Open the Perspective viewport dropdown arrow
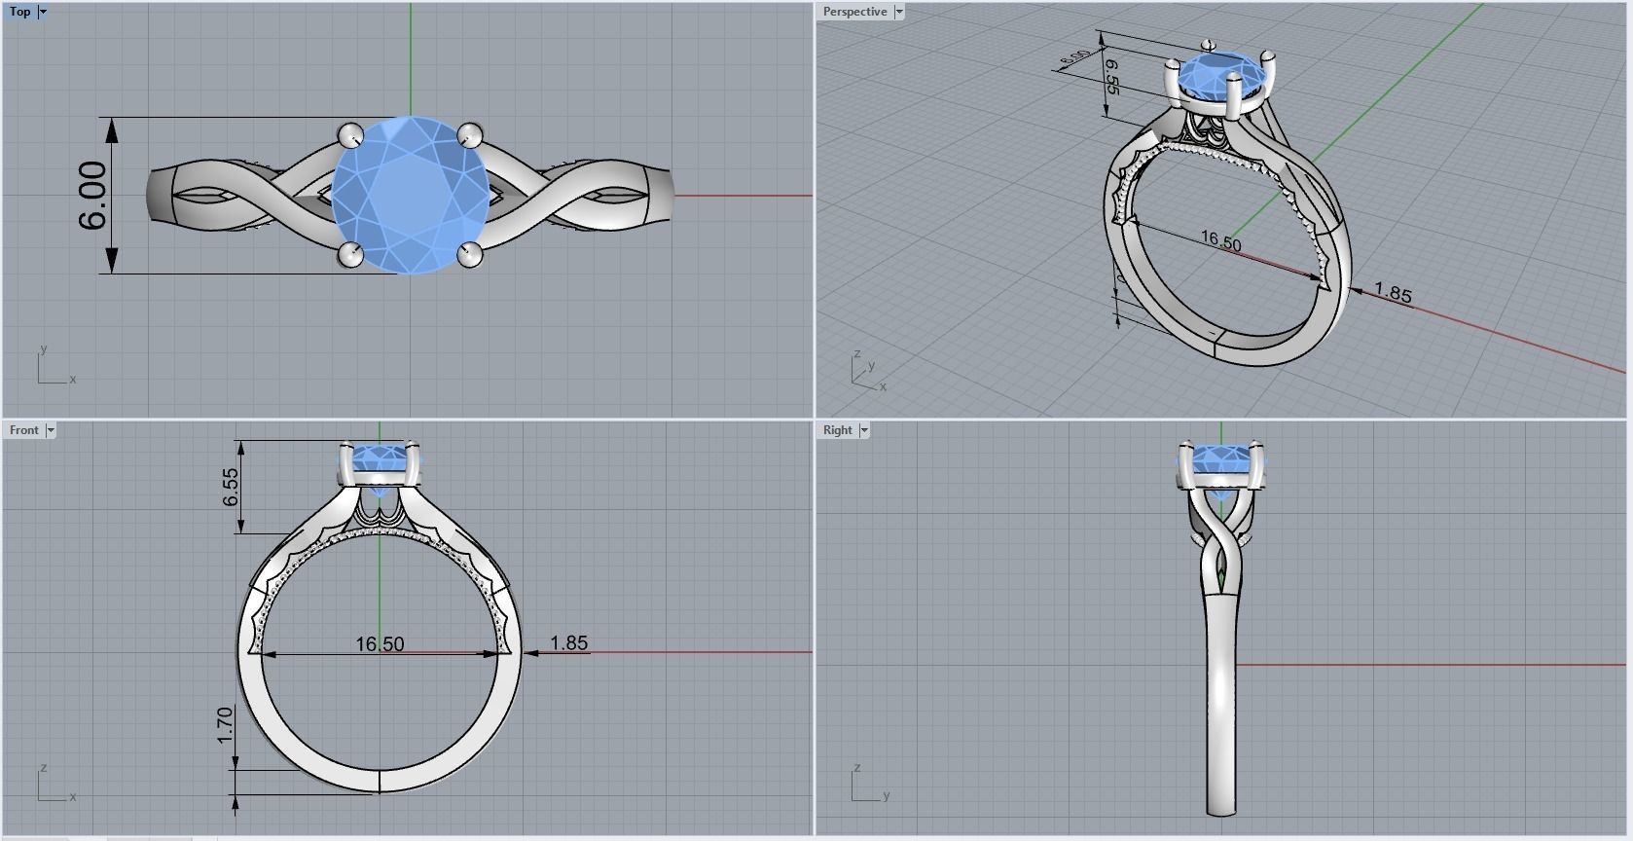This screenshot has height=841, width=1633. click(899, 12)
